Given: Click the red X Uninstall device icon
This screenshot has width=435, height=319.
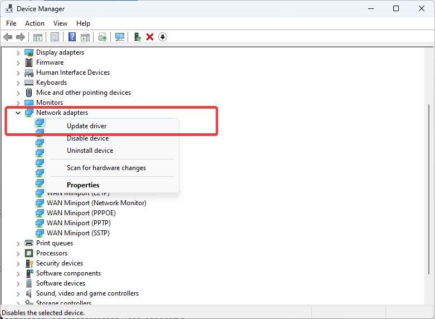Looking at the screenshot, I should pos(150,37).
